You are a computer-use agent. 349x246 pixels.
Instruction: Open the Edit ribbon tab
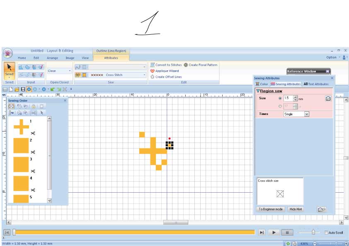36,58
